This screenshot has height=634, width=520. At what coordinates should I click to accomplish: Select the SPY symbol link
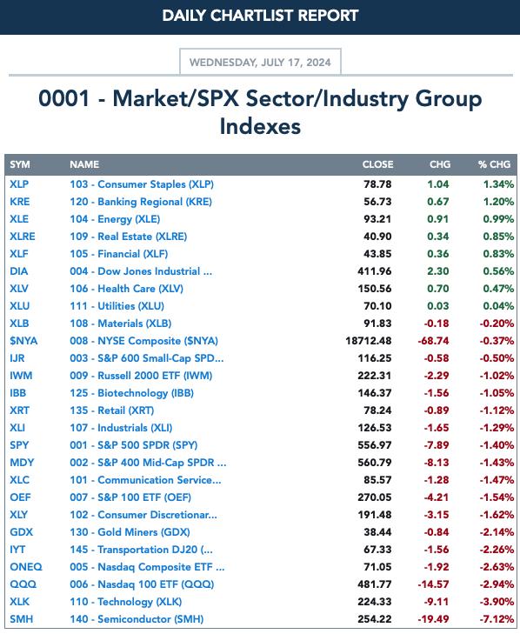click(x=19, y=445)
